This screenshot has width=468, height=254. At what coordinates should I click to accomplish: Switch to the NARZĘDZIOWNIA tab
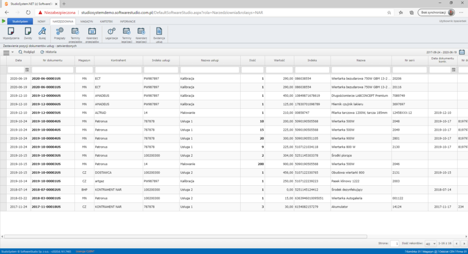tap(63, 21)
